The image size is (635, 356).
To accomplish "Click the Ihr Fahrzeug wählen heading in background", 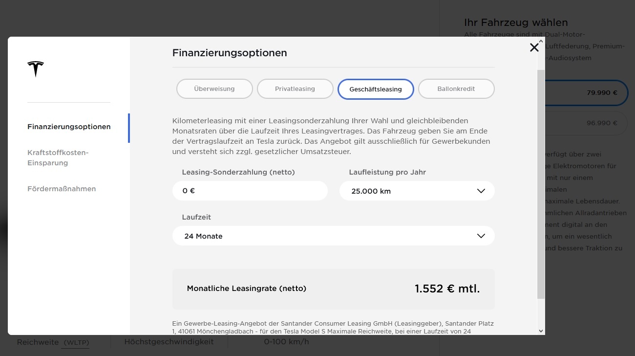I will pyautogui.click(x=516, y=22).
